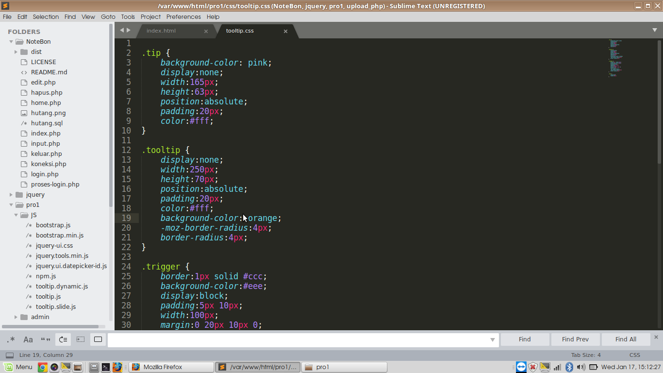Open the find history dropdown arrow
Viewport: 663px width, 373px height.
click(493, 339)
